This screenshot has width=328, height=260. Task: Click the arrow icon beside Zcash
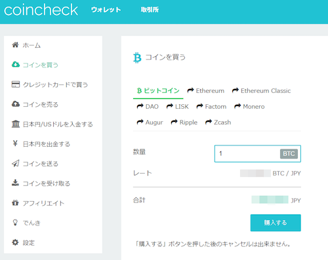click(x=209, y=122)
